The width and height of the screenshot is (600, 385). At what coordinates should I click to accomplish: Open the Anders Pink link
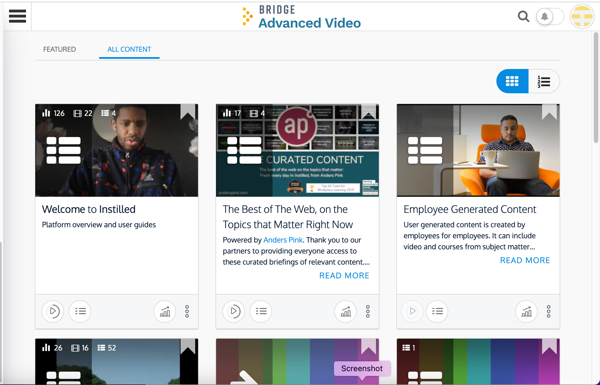[x=283, y=240]
